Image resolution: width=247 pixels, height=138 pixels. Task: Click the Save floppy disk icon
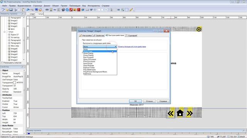click(11, 10)
